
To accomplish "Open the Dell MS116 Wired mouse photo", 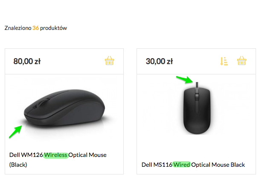I will [x=197, y=108].
